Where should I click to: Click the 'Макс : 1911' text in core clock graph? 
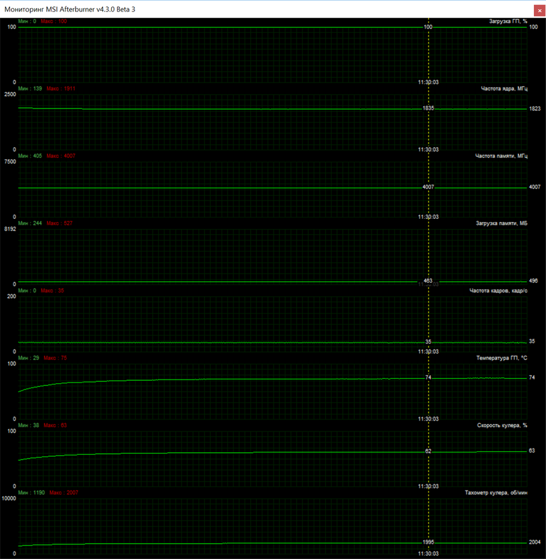(x=61, y=89)
